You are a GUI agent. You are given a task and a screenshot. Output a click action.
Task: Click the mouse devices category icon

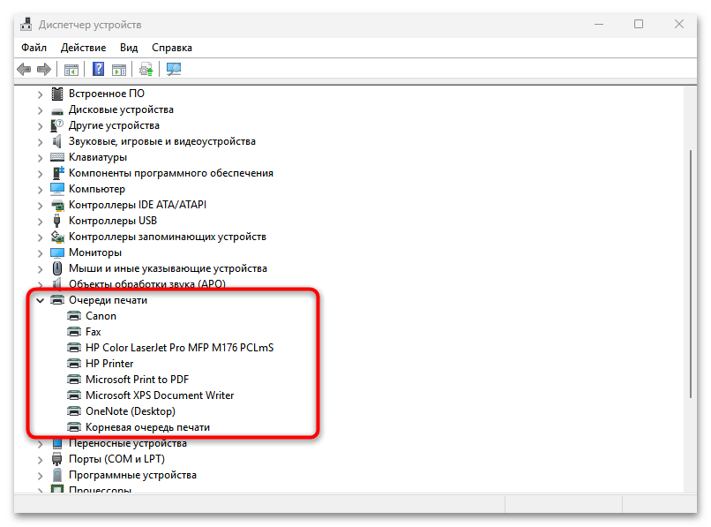point(57,268)
